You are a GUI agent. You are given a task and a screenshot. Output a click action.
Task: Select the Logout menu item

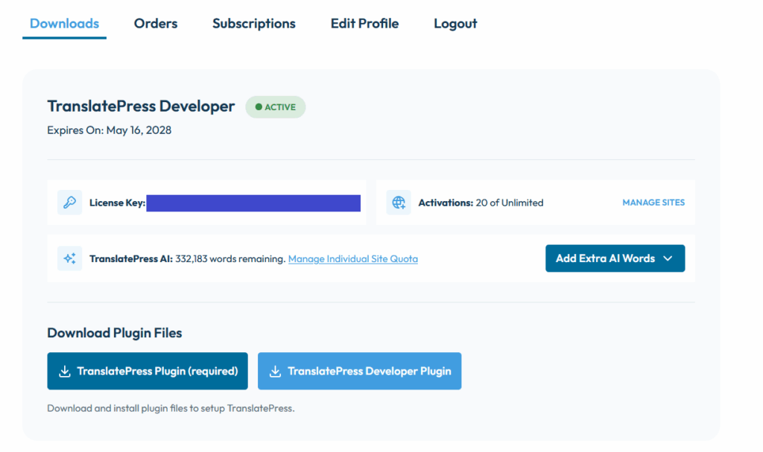click(455, 23)
